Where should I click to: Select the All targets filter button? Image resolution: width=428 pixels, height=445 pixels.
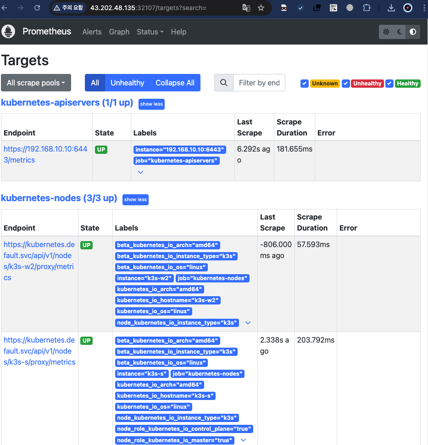coord(95,83)
